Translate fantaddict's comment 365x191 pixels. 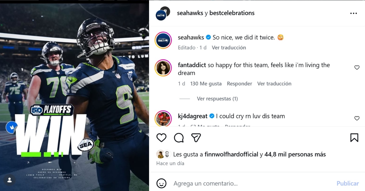pos(274,84)
